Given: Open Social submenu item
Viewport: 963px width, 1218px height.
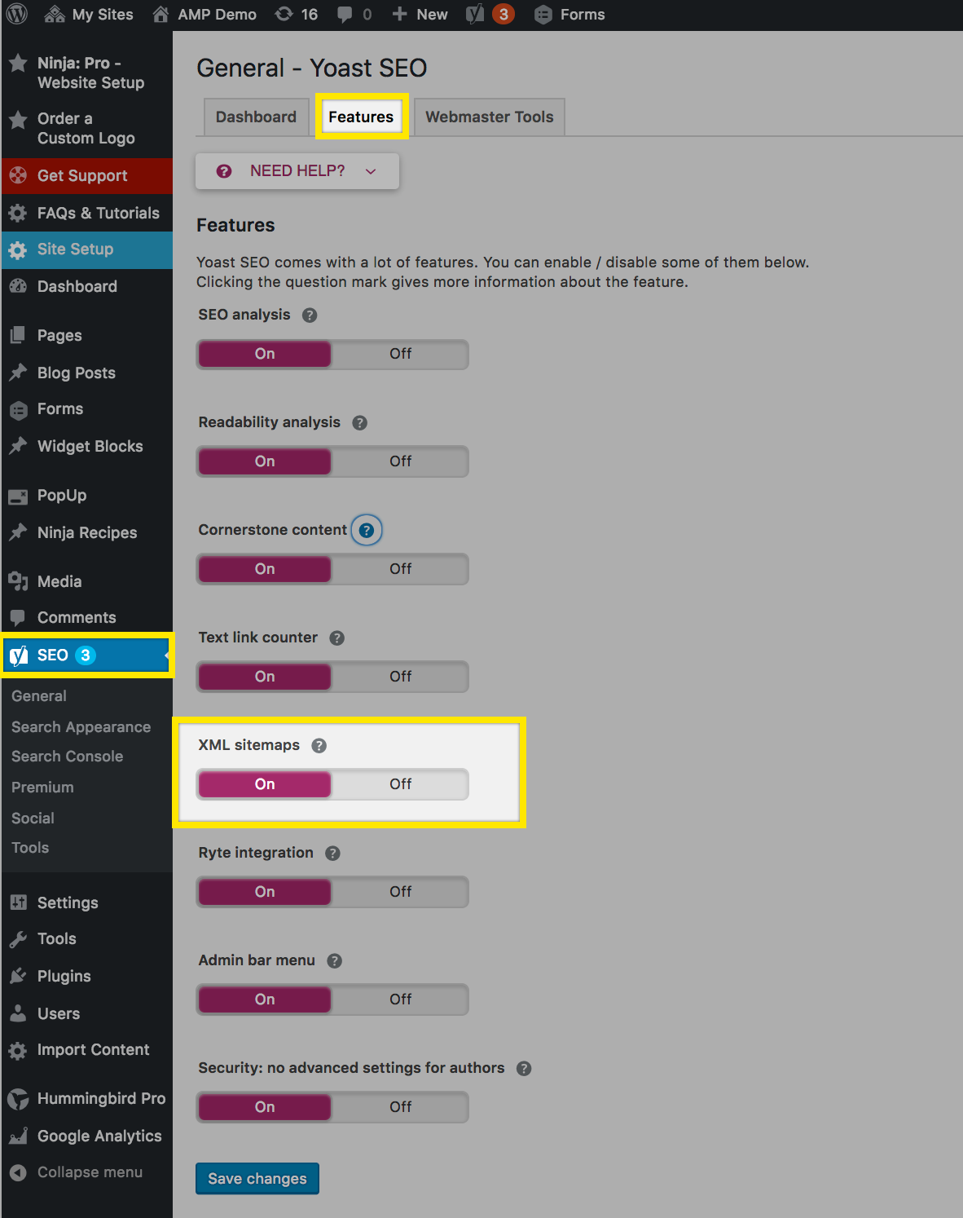Looking at the screenshot, I should pyautogui.click(x=33, y=818).
